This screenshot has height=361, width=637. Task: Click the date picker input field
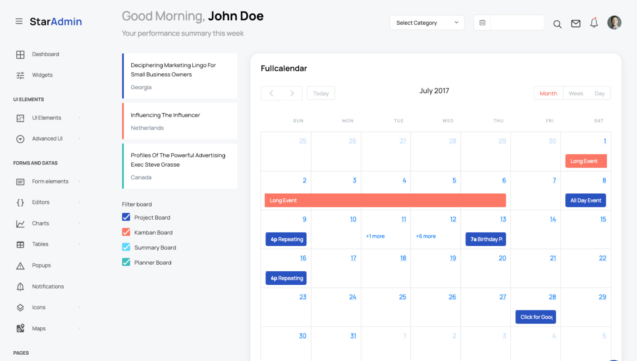517,23
